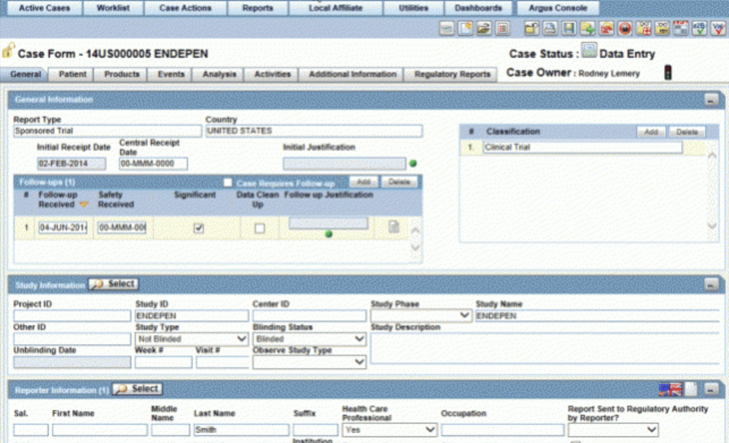The image size is (729, 443).
Task: Click the Save case floppy disk icon
Action: click(x=569, y=28)
